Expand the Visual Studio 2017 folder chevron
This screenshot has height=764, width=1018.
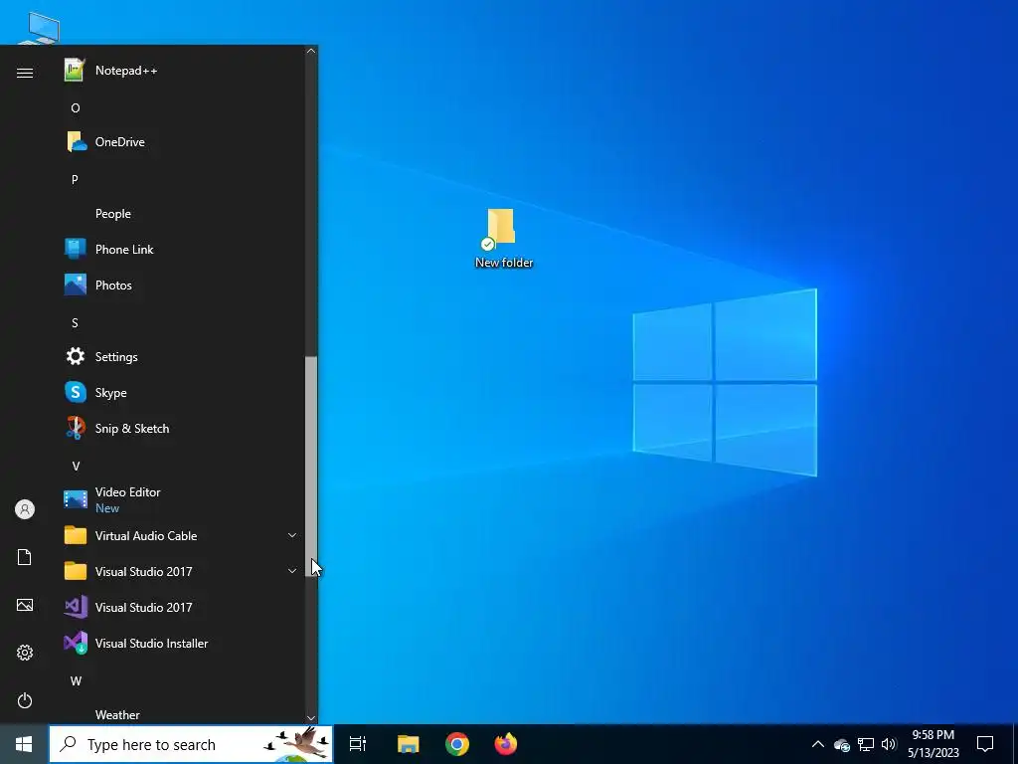click(292, 571)
